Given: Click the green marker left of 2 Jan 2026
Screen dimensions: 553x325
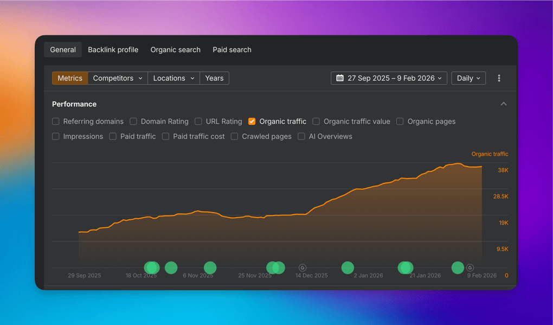Looking at the screenshot, I should coord(348,268).
